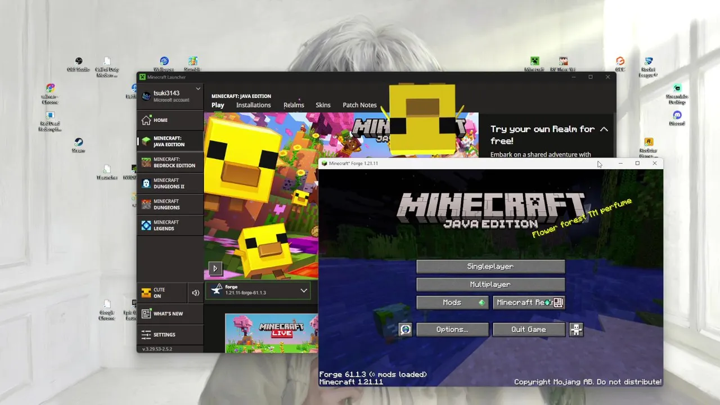This screenshot has width=720, height=405.
Task: Open the Realms tab in launcher
Action: (x=294, y=105)
